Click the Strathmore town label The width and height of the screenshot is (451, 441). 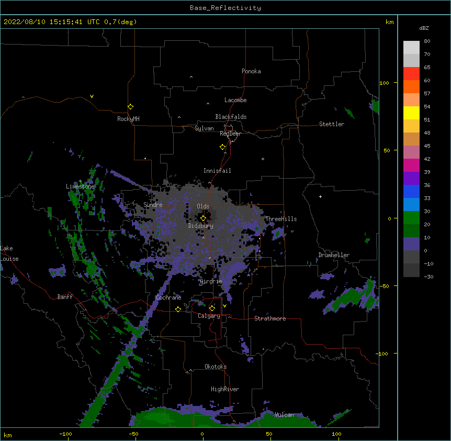click(270, 318)
